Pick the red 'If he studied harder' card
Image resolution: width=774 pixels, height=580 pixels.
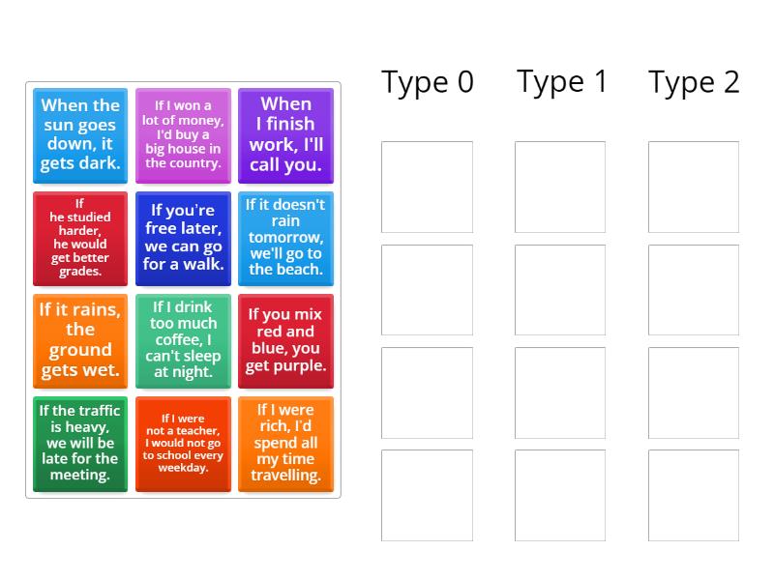pyautogui.click(x=80, y=238)
